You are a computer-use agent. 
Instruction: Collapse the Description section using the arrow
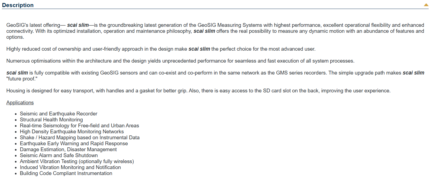[x=426, y=5]
